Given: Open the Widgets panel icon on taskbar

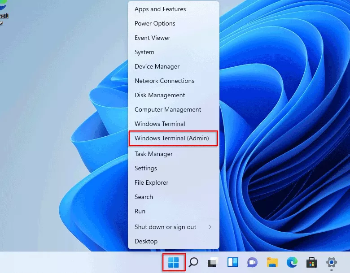Looking at the screenshot, I should 232,262.
